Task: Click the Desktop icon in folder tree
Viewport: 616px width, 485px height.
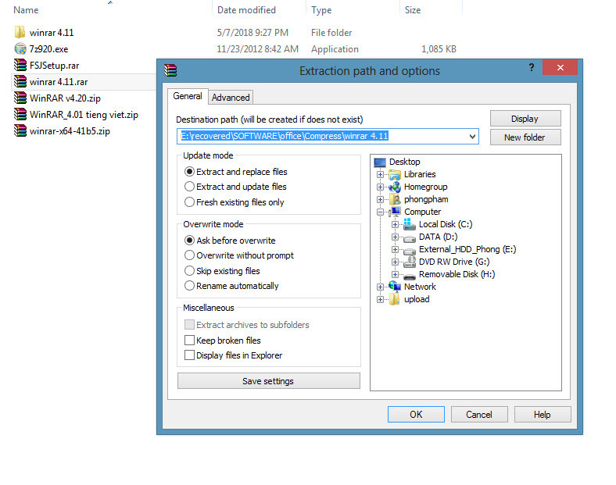Action: (x=380, y=162)
